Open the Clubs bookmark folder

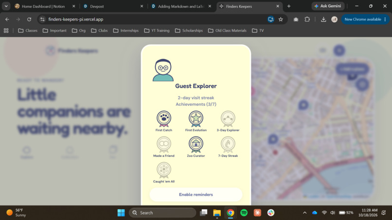pyautogui.click(x=99, y=31)
